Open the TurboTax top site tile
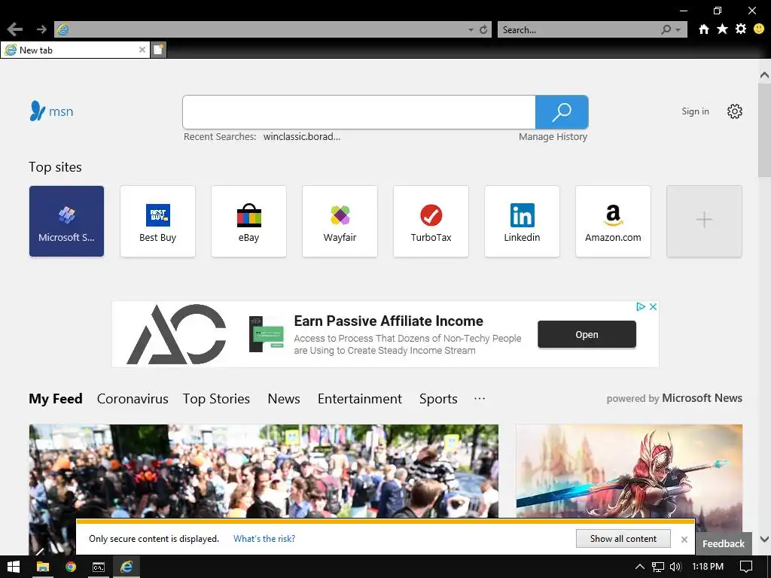771x578 pixels. coord(431,221)
